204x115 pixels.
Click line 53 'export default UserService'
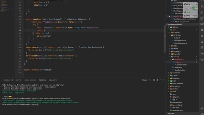39,70
